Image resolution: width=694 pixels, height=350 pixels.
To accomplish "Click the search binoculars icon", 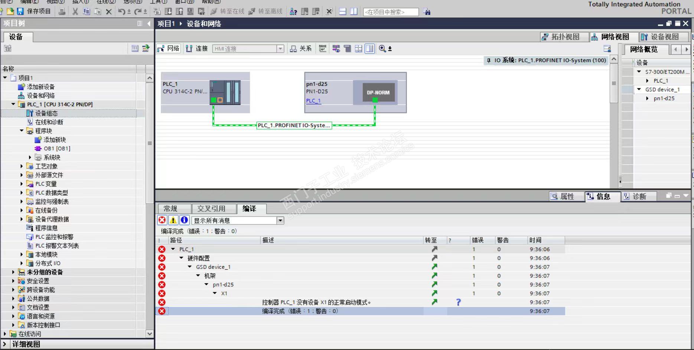I will pos(427,12).
